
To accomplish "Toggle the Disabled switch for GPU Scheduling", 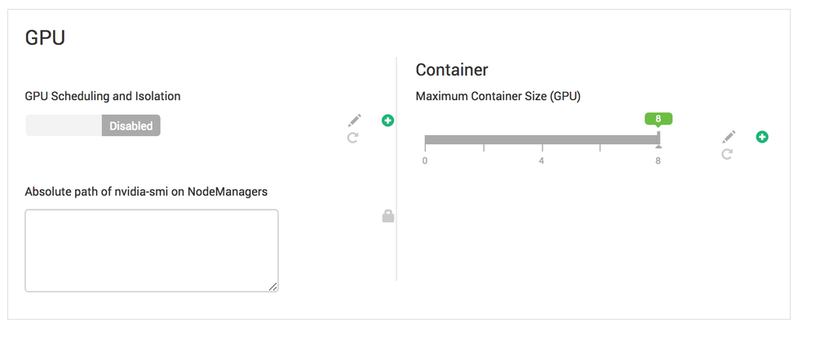I will (131, 125).
